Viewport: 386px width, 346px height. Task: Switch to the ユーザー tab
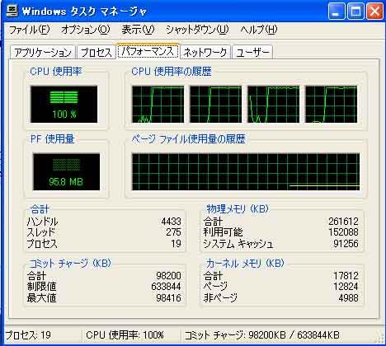point(252,53)
